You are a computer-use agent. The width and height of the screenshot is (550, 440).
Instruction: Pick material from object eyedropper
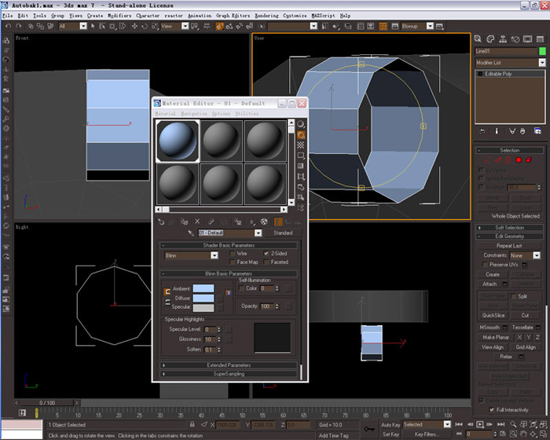(191, 233)
